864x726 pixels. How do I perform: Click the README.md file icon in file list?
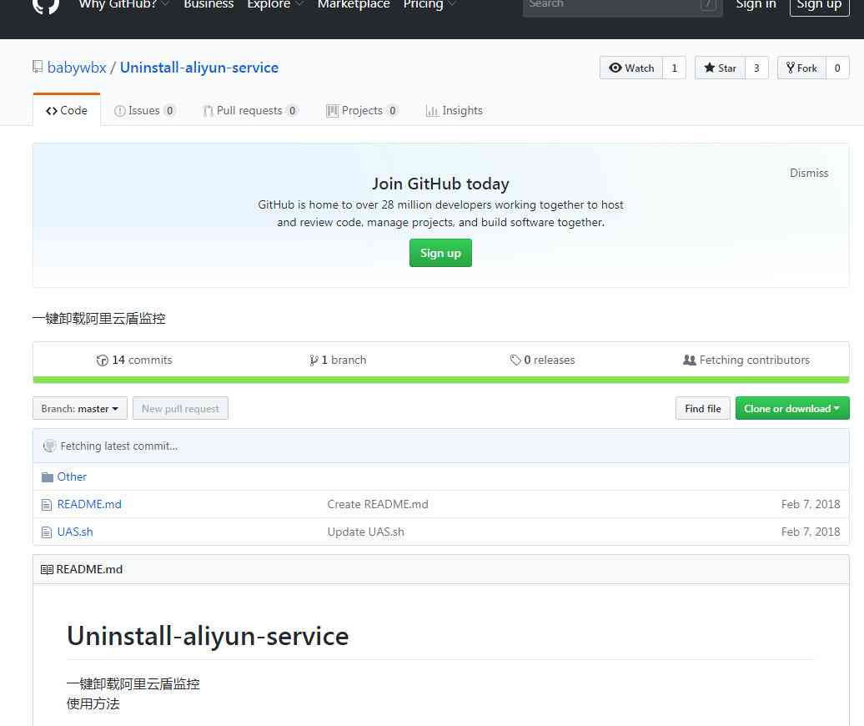(47, 504)
